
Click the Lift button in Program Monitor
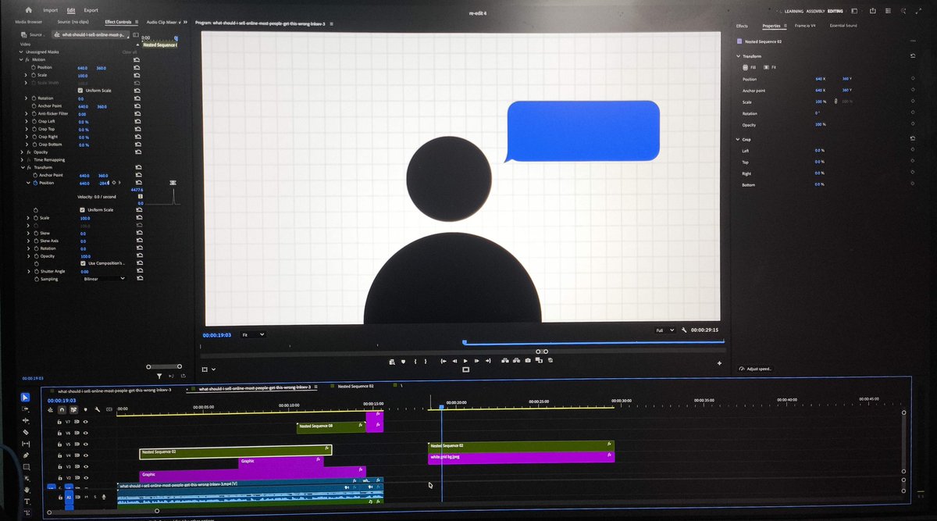click(x=505, y=361)
